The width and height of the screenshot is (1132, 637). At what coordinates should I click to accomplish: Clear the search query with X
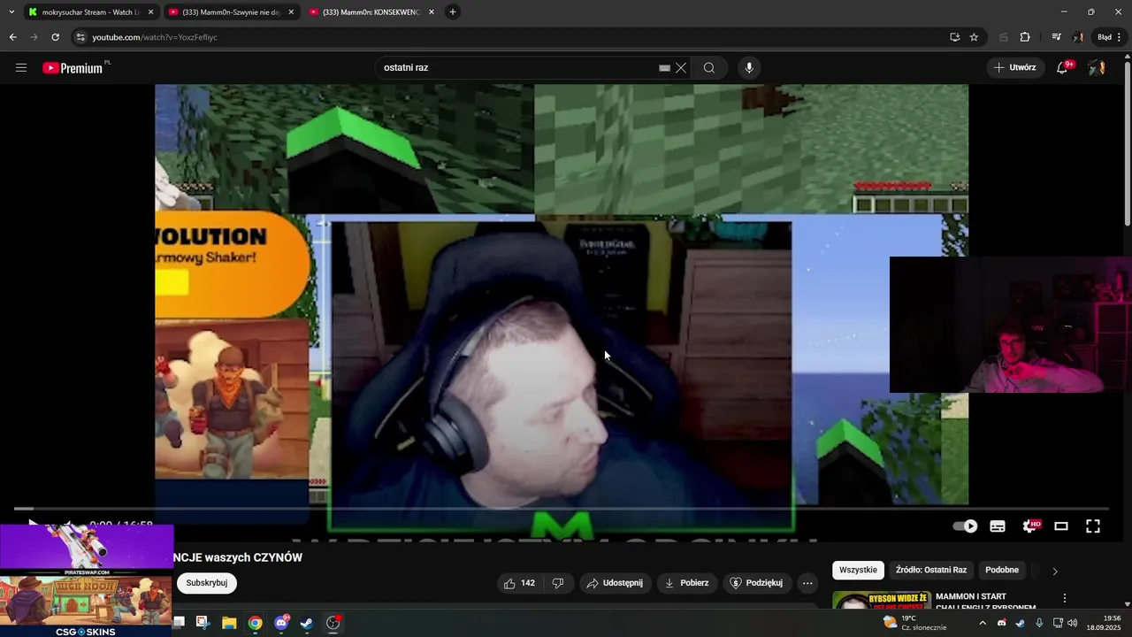pyautogui.click(x=681, y=67)
